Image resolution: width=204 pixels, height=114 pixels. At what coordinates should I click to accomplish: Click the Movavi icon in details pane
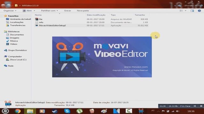(8, 104)
